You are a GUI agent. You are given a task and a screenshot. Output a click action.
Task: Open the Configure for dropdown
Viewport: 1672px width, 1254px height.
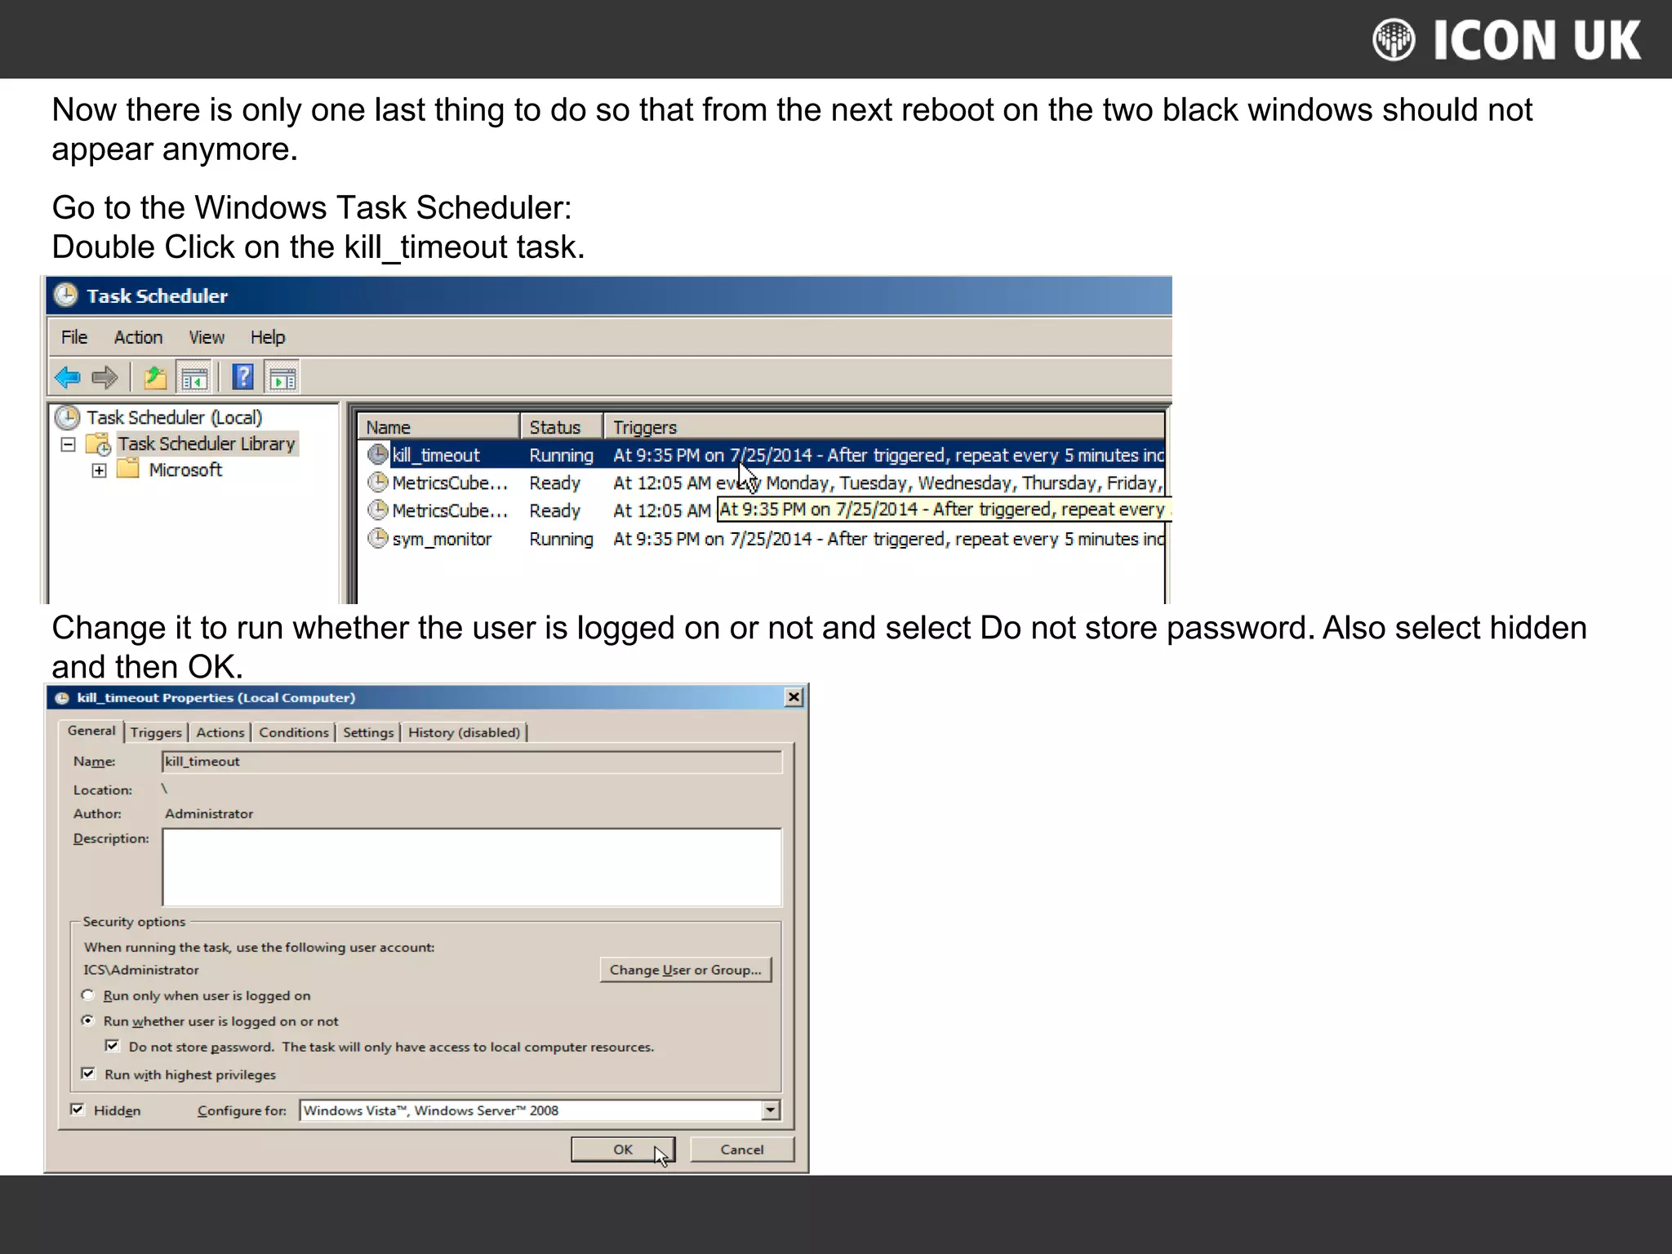click(x=771, y=1110)
